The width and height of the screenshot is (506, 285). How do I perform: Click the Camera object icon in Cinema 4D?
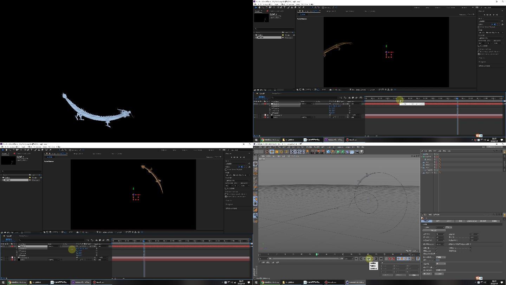click(x=357, y=152)
